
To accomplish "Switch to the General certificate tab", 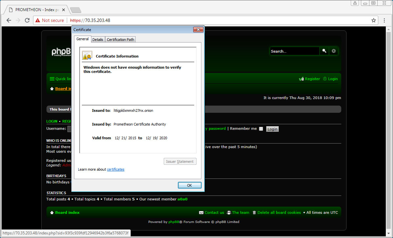I will [82, 39].
